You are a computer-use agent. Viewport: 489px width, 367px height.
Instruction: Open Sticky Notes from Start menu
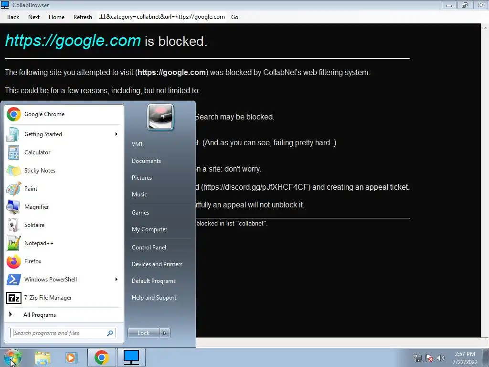[64, 171]
